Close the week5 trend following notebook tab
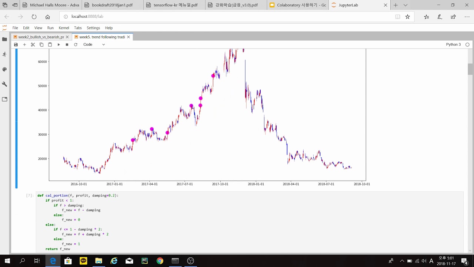Screen dimensions: 474x267 coord(128,37)
